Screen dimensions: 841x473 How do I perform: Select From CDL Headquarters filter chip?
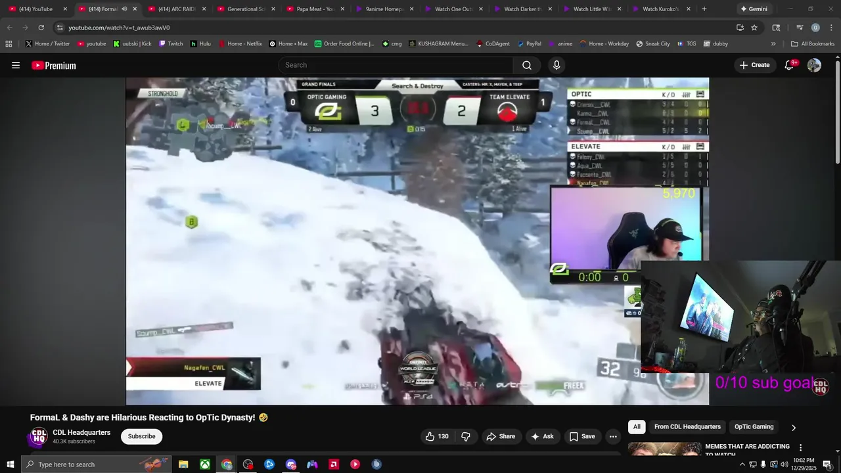(x=687, y=427)
